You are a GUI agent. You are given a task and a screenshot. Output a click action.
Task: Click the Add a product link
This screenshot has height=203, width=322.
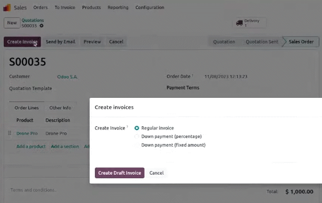[x=31, y=146]
